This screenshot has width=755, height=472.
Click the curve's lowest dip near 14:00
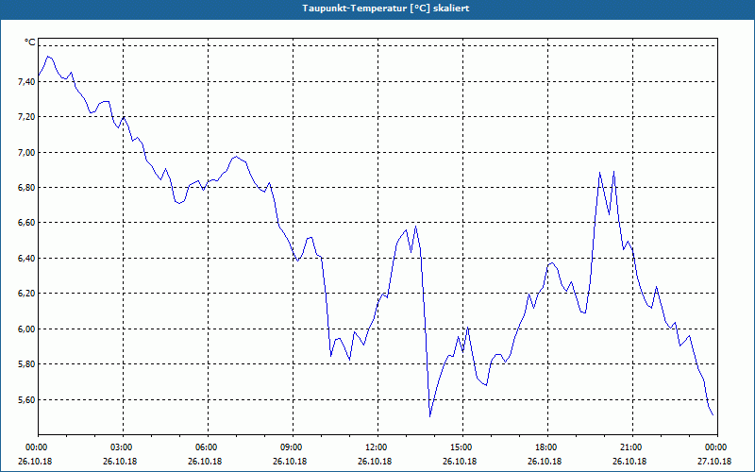pyautogui.click(x=430, y=415)
